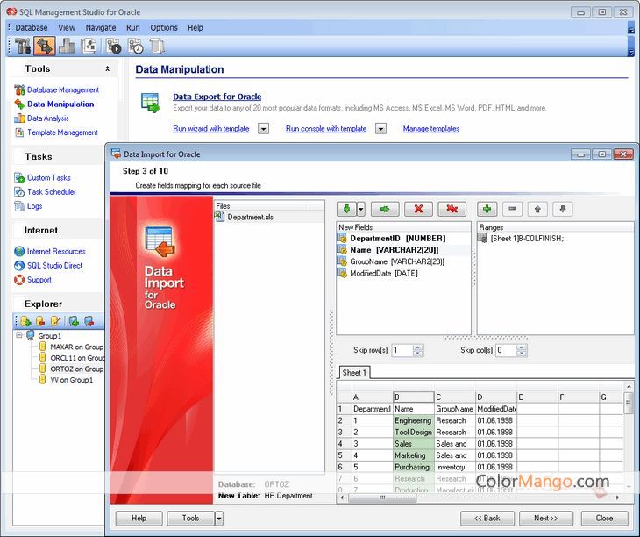Select GroupName [VARCHAR2(20)] field
Image resolution: width=640 pixels, height=537 pixels.
click(397, 261)
